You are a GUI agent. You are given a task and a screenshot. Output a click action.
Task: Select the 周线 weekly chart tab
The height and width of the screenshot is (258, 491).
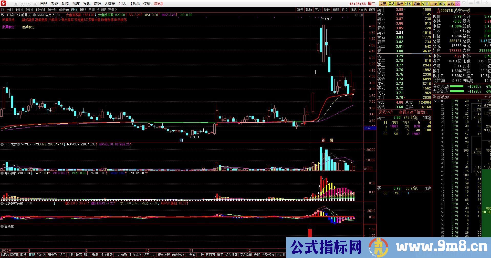coord(83,10)
